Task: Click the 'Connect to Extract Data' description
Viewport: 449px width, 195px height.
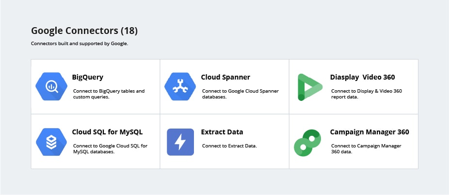Action: [x=229, y=146]
